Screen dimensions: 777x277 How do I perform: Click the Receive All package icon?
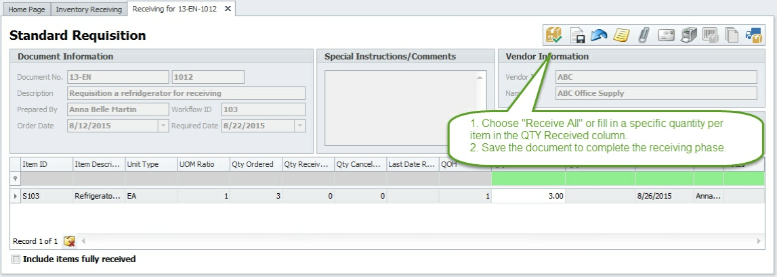(554, 35)
